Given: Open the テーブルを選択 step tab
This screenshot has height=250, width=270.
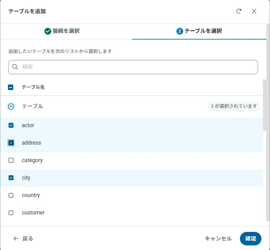Looking at the screenshot, I should click(x=199, y=31).
